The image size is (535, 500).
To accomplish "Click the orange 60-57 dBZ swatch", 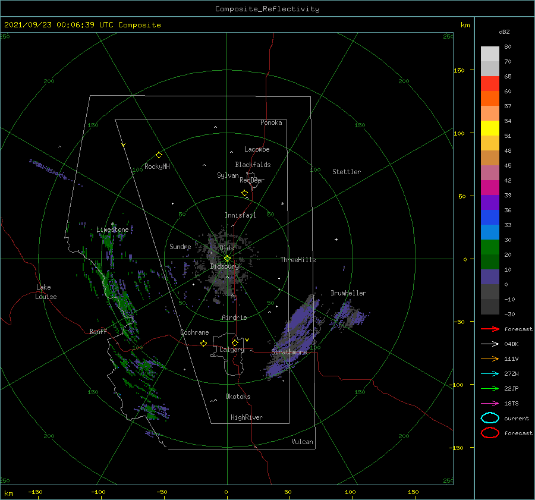I will coord(490,99).
